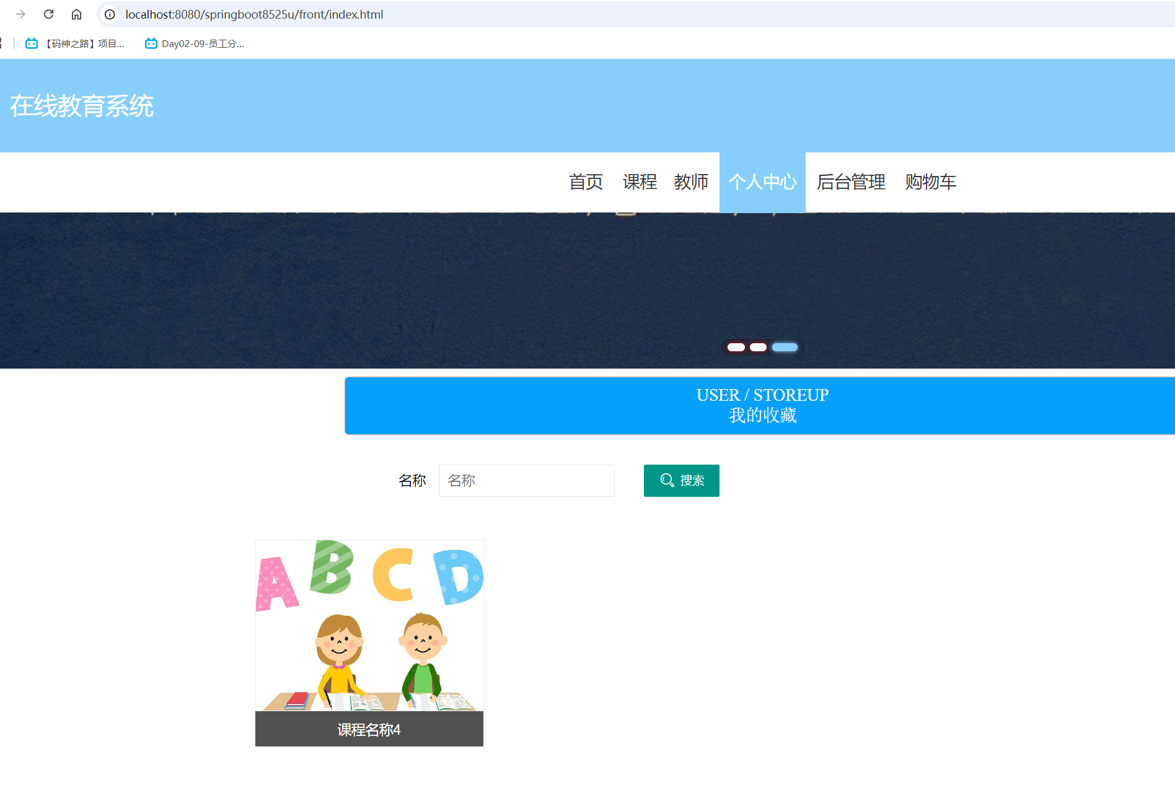Viewport: 1175px width, 801px height.
Task: Click the site information icon in the address bar
Action: 109,14
